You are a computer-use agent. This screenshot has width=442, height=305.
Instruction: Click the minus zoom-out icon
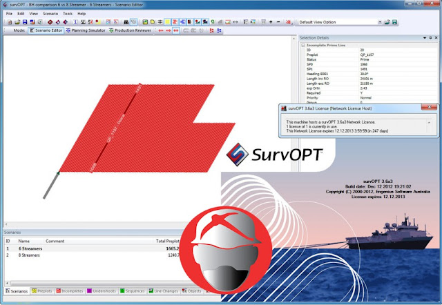(278, 22)
